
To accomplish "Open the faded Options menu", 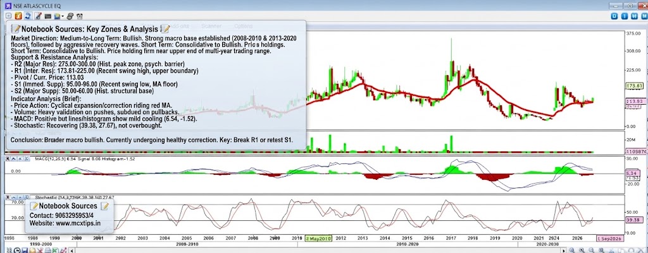I will (x=243, y=26).
